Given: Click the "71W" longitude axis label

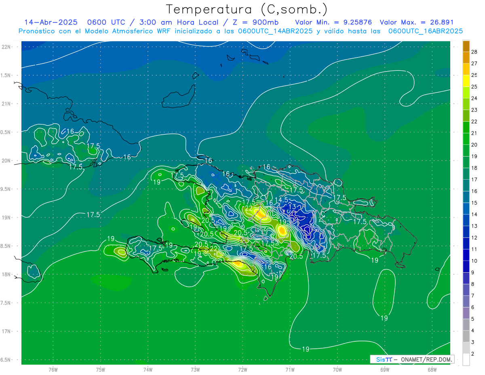Looking at the screenshot, I should 290,370.
